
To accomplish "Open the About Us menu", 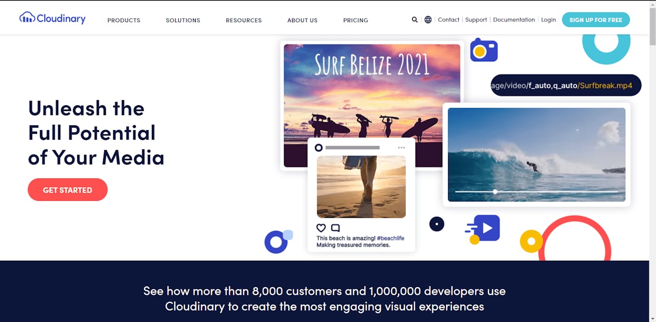I will [x=303, y=20].
